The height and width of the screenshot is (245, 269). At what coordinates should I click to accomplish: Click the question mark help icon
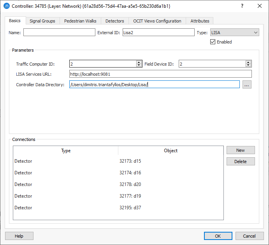pyautogui.click(x=242, y=6)
